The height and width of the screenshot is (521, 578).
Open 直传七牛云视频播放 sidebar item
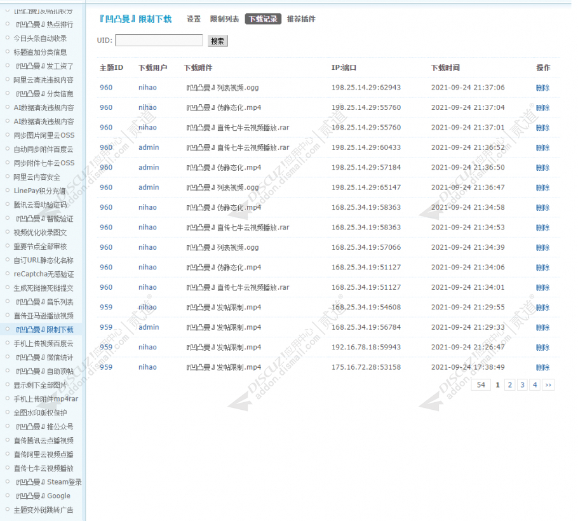tap(43, 468)
